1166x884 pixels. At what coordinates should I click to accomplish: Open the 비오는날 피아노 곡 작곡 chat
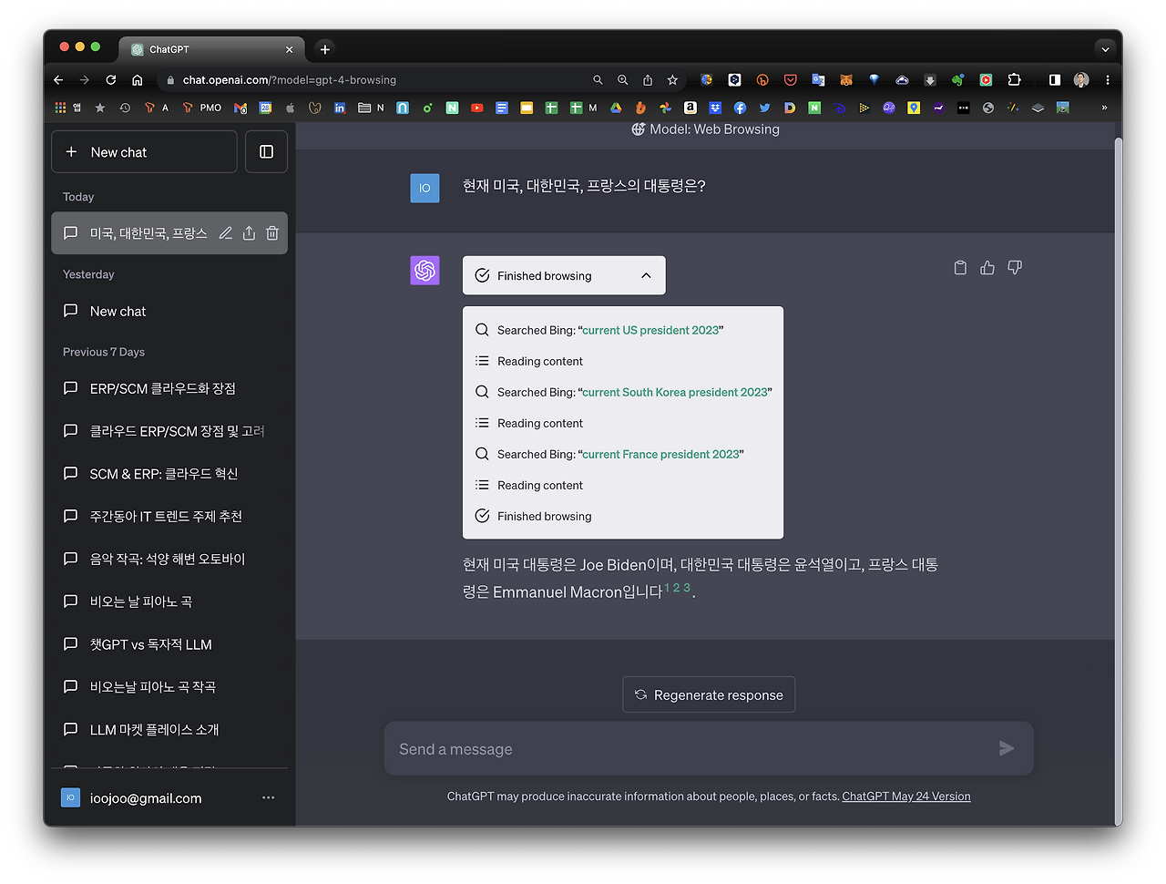[169, 687]
